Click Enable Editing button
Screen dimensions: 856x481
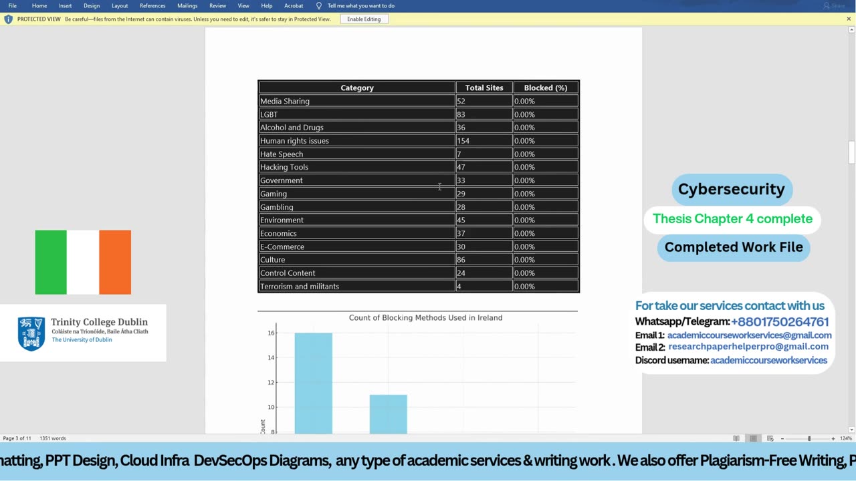point(364,19)
